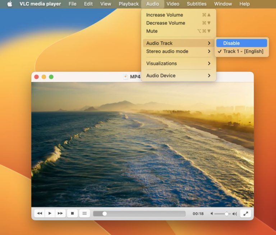Image resolution: width=276 pixels, height=235 pixels.
Task: Click the loud speaker icon for maximum volume
Action: point(235,213)
